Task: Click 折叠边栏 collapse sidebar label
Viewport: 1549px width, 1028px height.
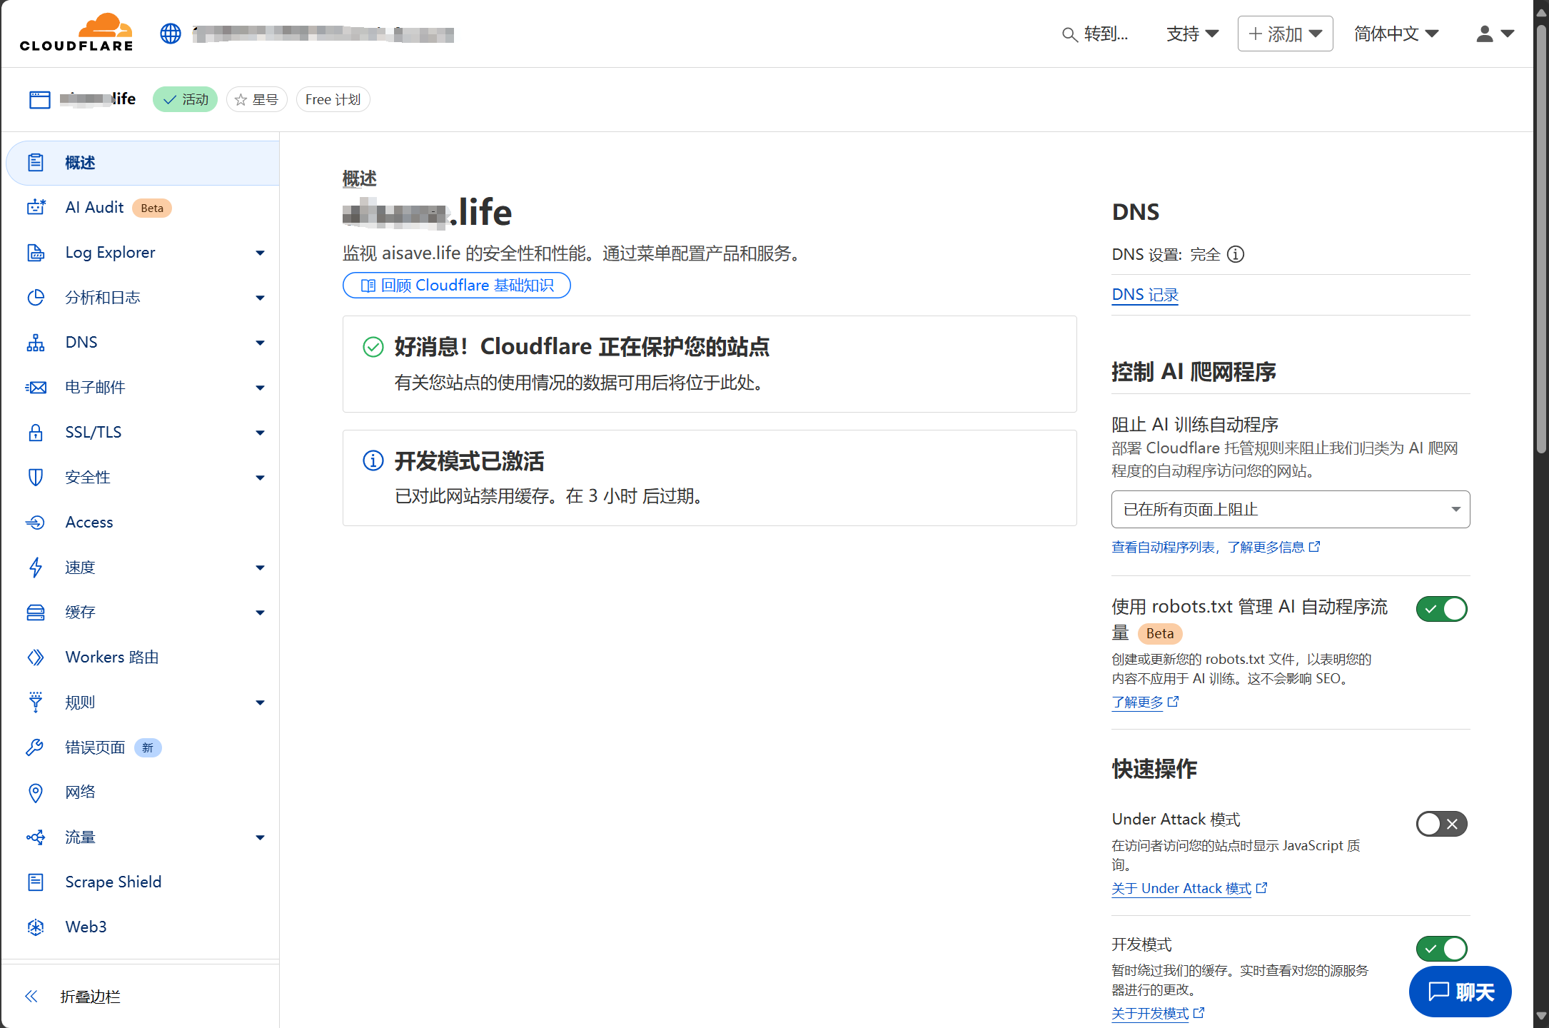Action: [x=90, y=997]
